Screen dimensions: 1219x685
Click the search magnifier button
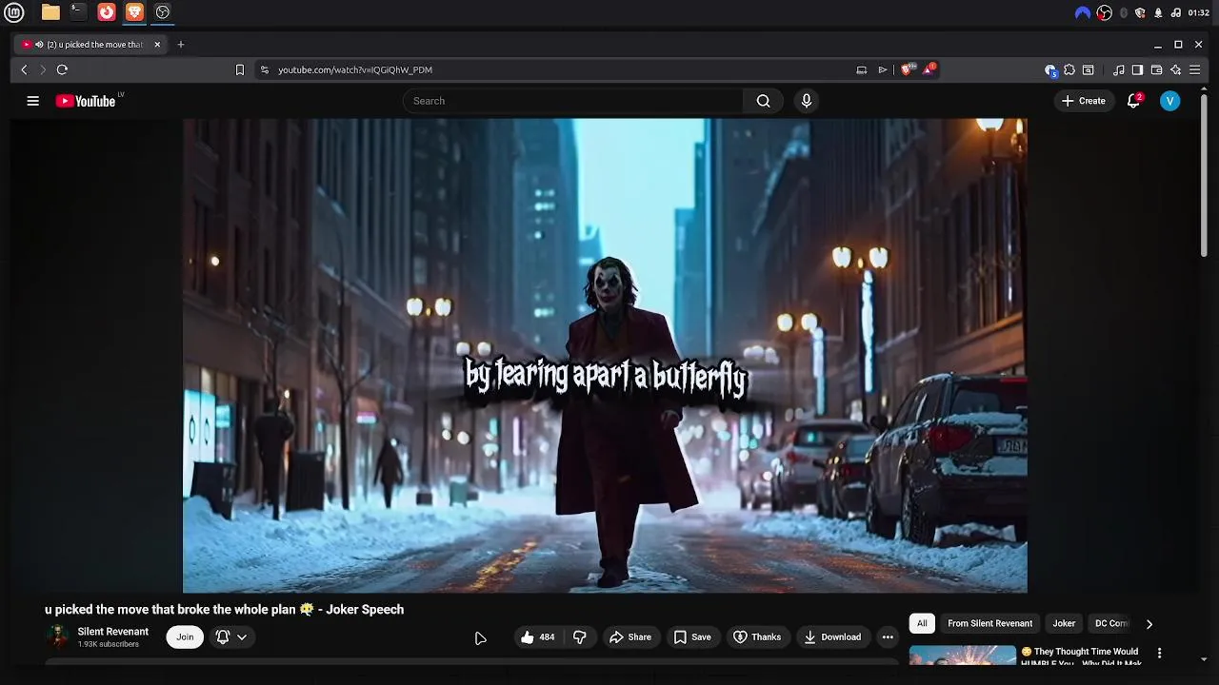[763, 101]
